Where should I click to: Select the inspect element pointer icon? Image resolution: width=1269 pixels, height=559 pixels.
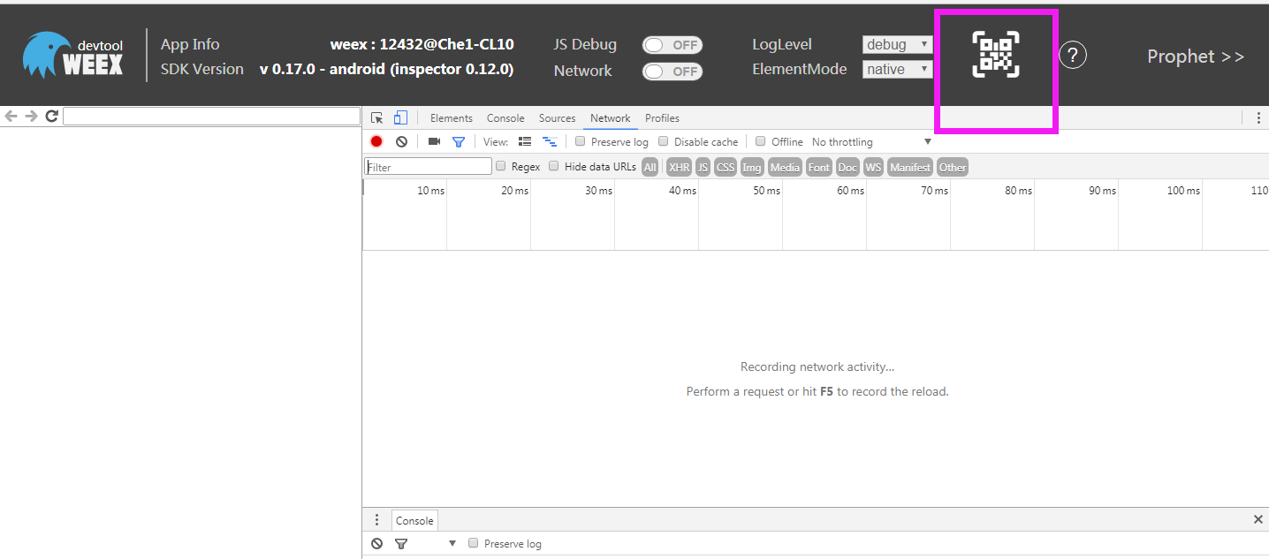[377, 117]
